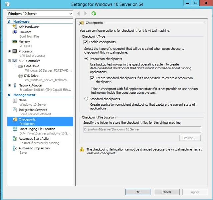Click the DVD Drive disc icon
The width and height of the screenshot is (213, 200).
(x=20, y=76)
